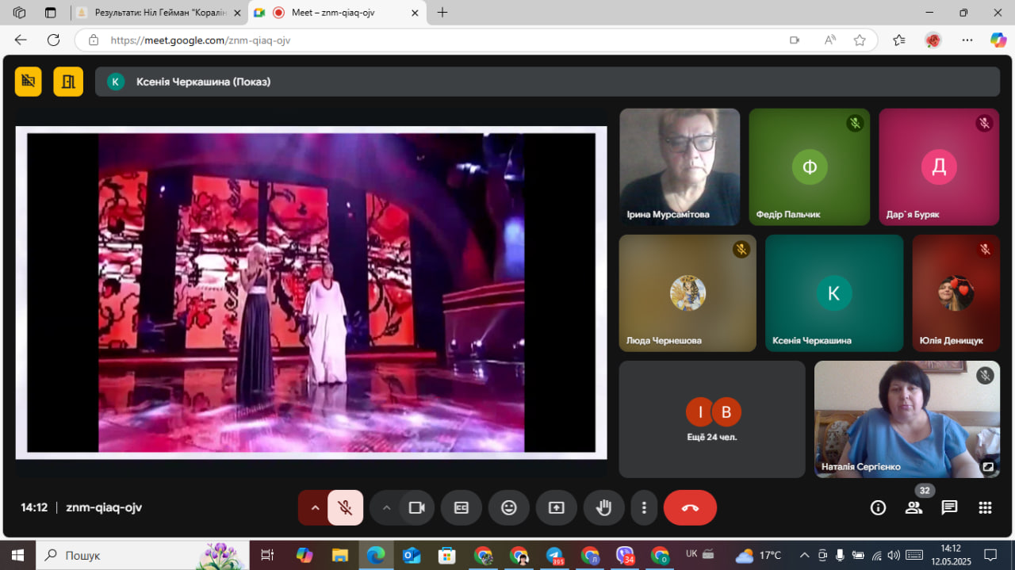
Task: Open Edge workspaces icon
Action: click(x=20, y=13)
